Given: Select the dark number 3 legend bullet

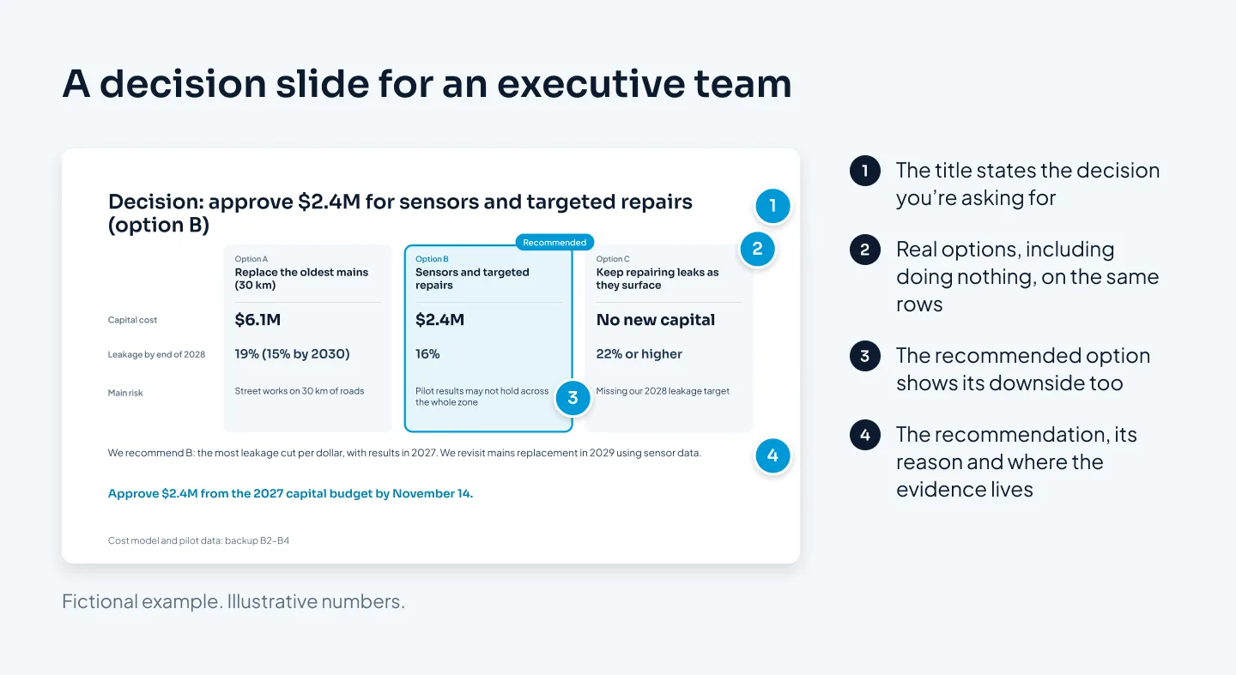Looking at the screenshot, I should click(864, 356).
